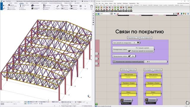This screenshot has width=190, height=107.
Task: Click the help icon in Tekla title bar
Action: pos(83,1)
